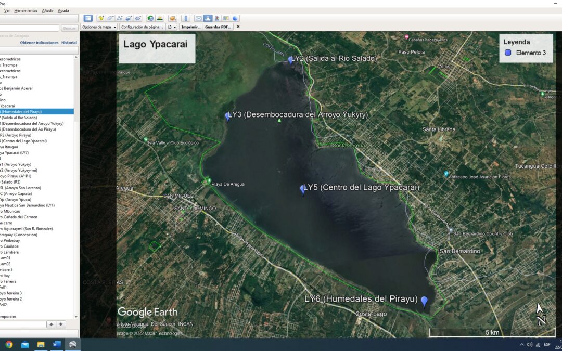Click the blue globe Earth icon
The image size is (562, 351).
(x=235, y=18)
